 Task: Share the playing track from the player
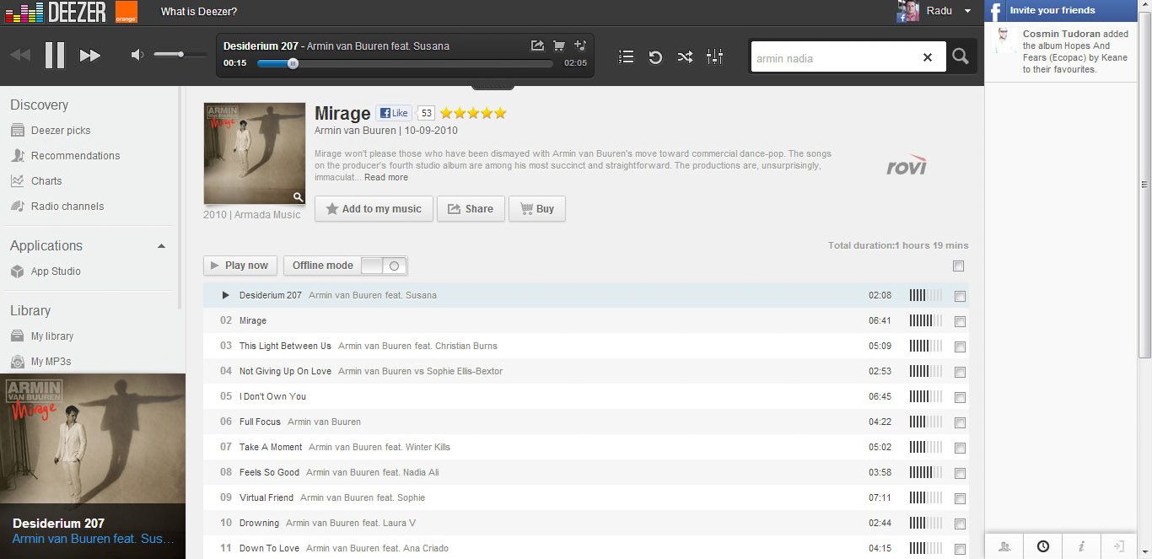[537, 46]
